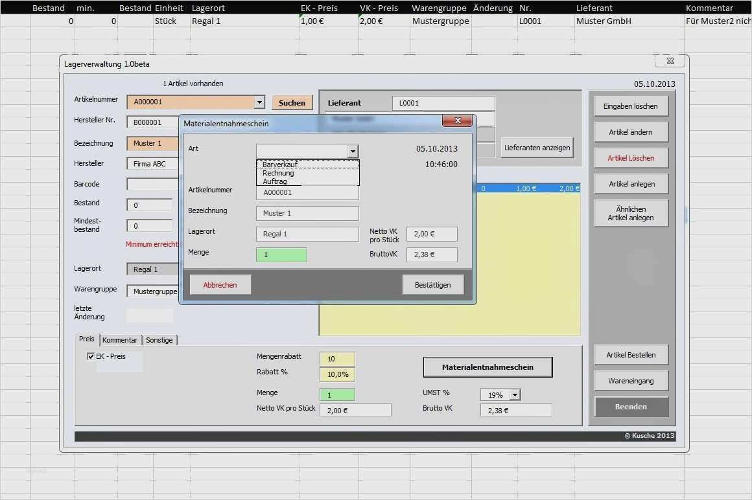
Task: Click the Beenden button
Action: [x=631, y=407]
